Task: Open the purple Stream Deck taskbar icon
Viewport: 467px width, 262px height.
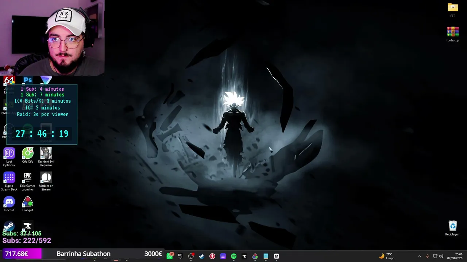Action: tap(223, 256)
